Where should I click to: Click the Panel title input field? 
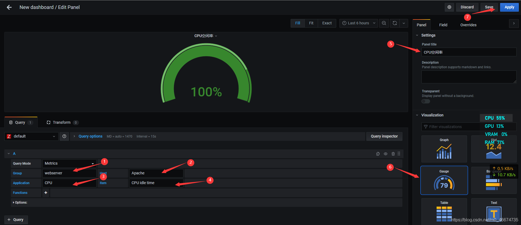(x=469, y=52)
